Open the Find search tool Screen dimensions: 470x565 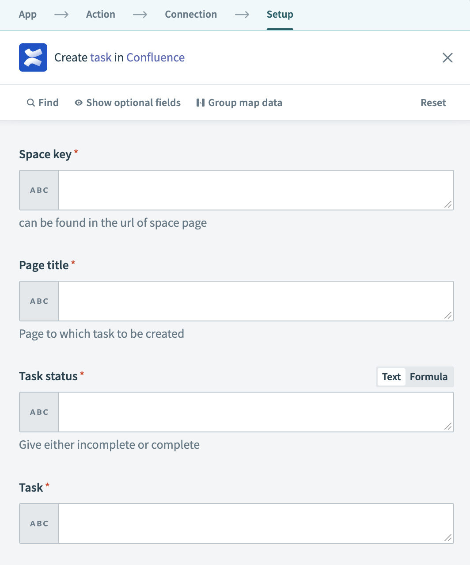[x=42, y=102]
